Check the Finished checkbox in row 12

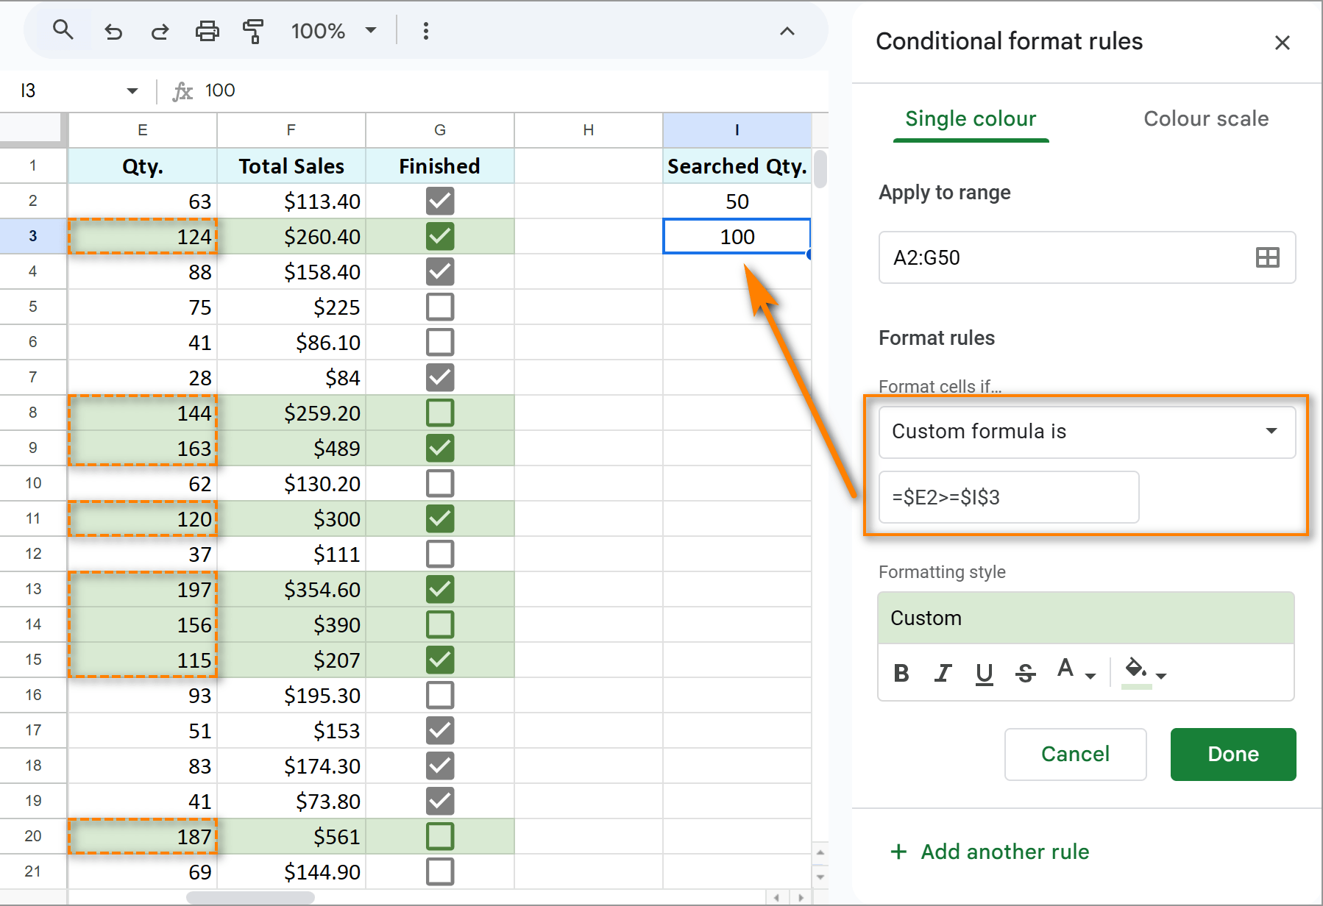439,554
